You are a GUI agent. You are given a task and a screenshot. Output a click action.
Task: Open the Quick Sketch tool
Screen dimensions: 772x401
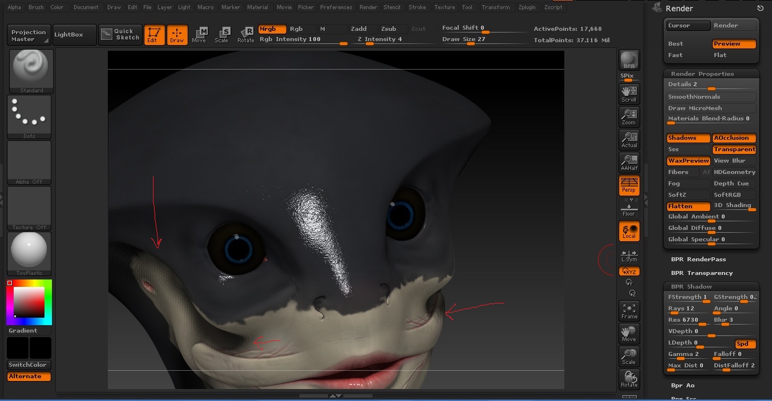tap(120, 35)
